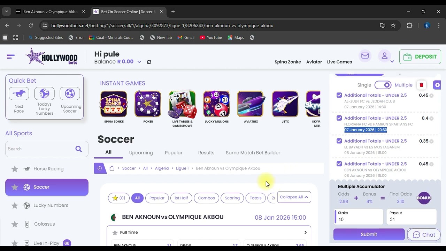Uncheck the AL-ZULFI FC vs JEDDAH CLUB selection

pyautogui.click(x=339, y=95)
